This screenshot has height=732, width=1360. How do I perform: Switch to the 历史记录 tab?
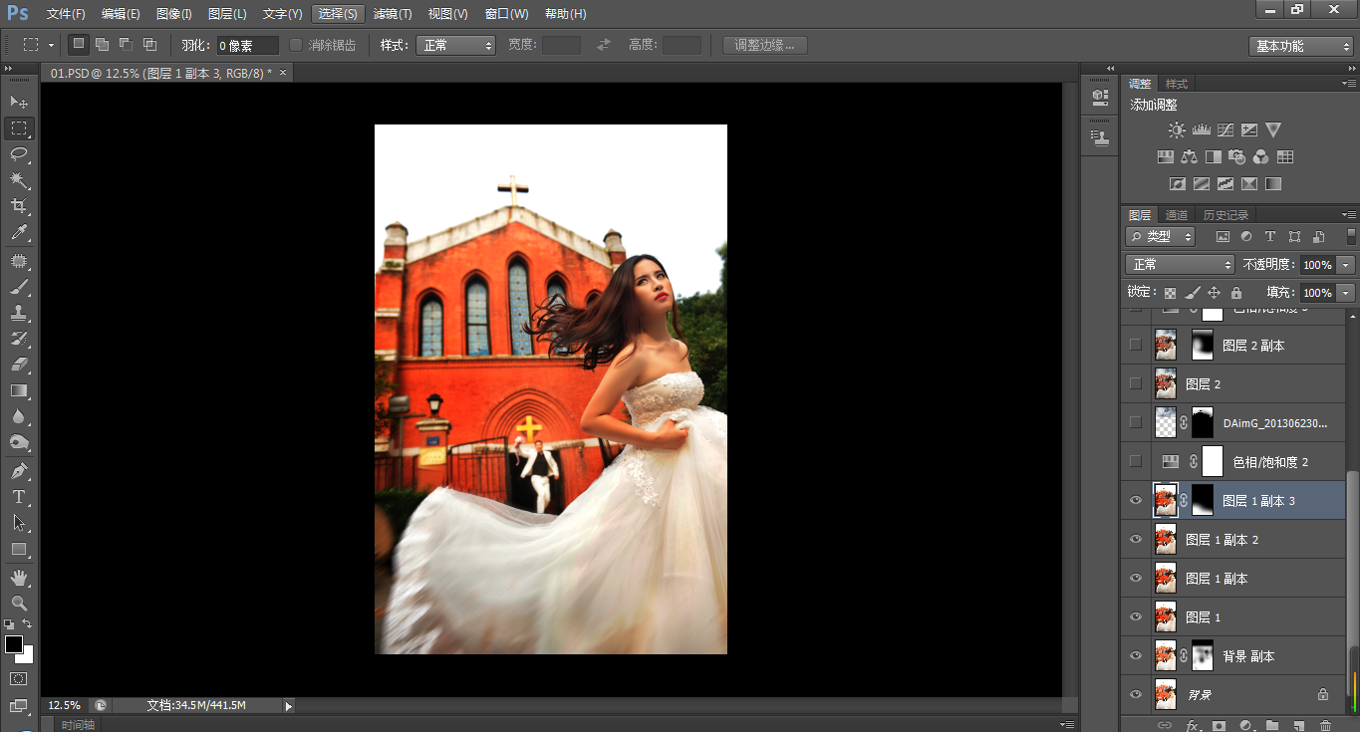pyautogui.click(x=1224, y=215)
